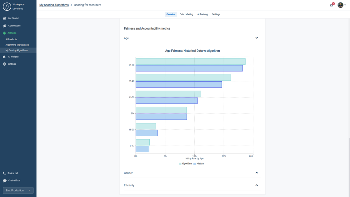Click the AI Studio sidebar label
Viewport: 350px width, 197px height.
click(x=12, y=33)
